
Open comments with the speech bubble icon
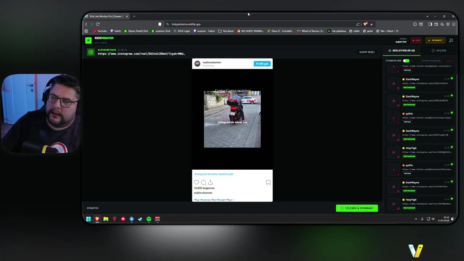point(203,182)
